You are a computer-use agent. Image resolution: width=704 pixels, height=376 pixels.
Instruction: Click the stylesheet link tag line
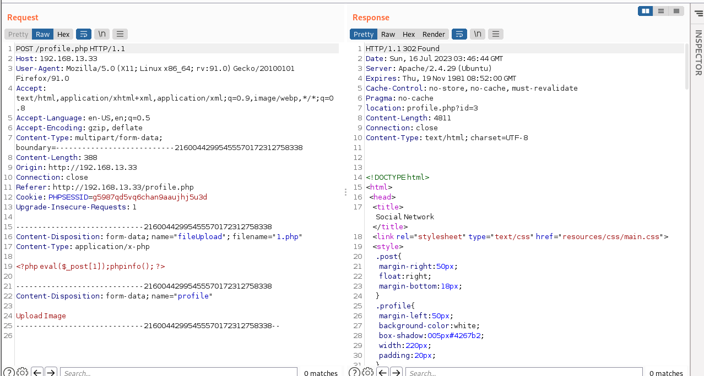(x=521, y=236)
